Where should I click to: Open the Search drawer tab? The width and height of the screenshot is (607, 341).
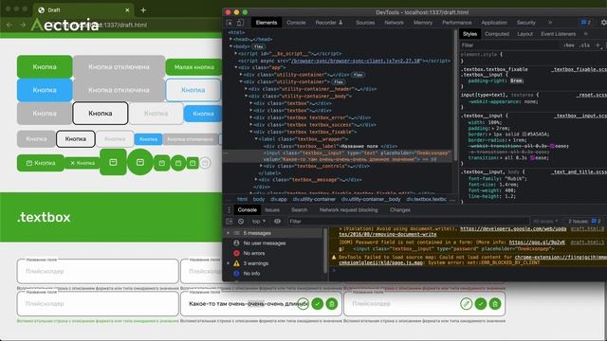[x=300, y=210]
